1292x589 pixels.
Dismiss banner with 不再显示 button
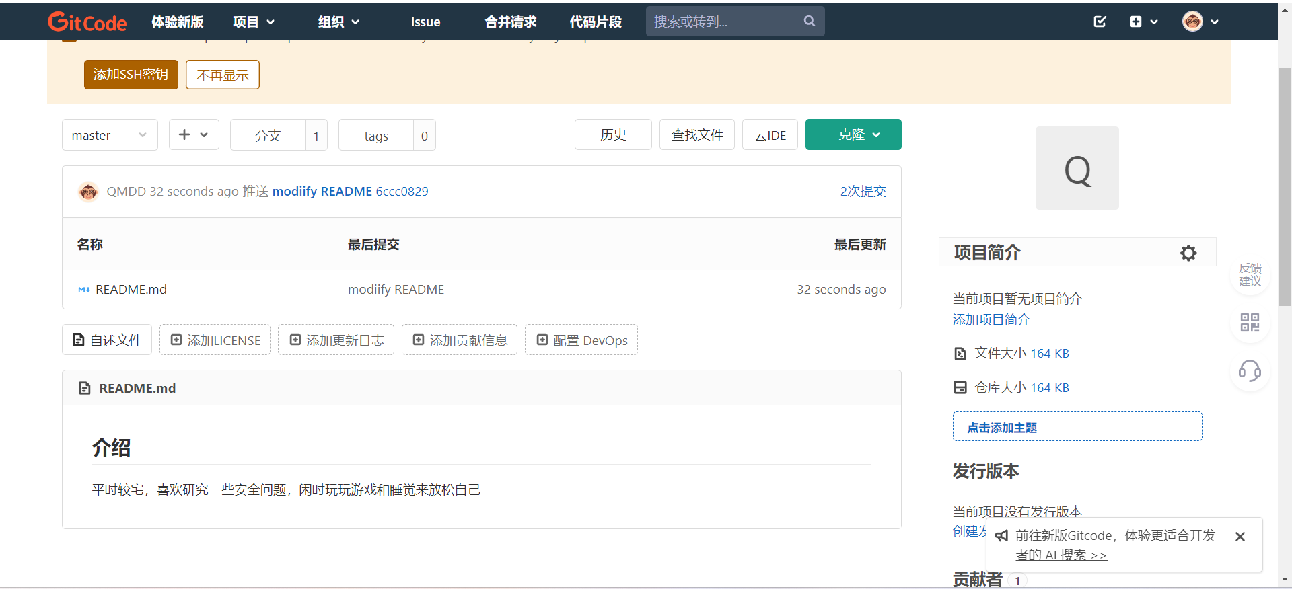(223, 75)
